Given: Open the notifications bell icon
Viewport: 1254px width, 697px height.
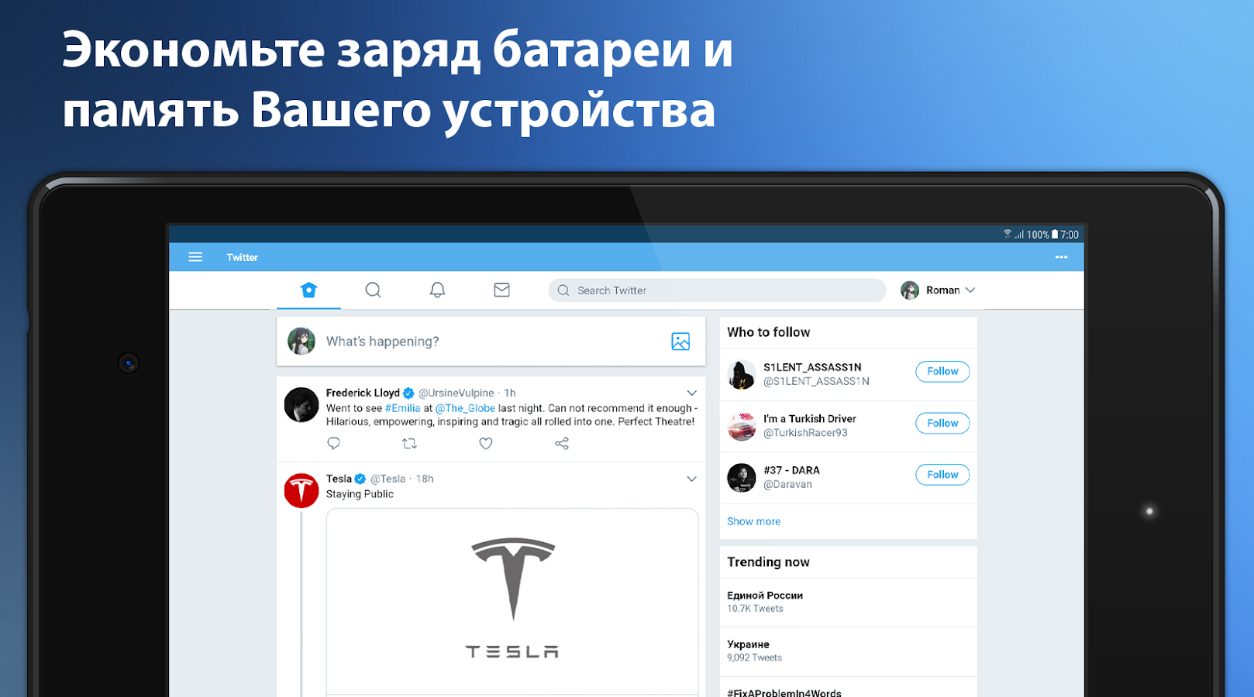Looking at the screenshot, I should [437, 290].
